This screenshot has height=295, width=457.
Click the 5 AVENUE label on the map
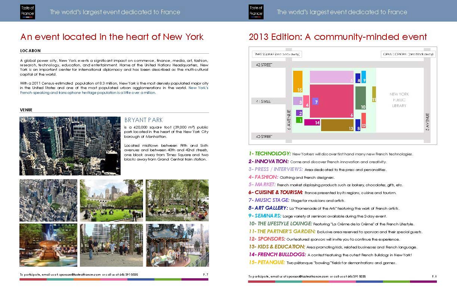pos(428,122)
